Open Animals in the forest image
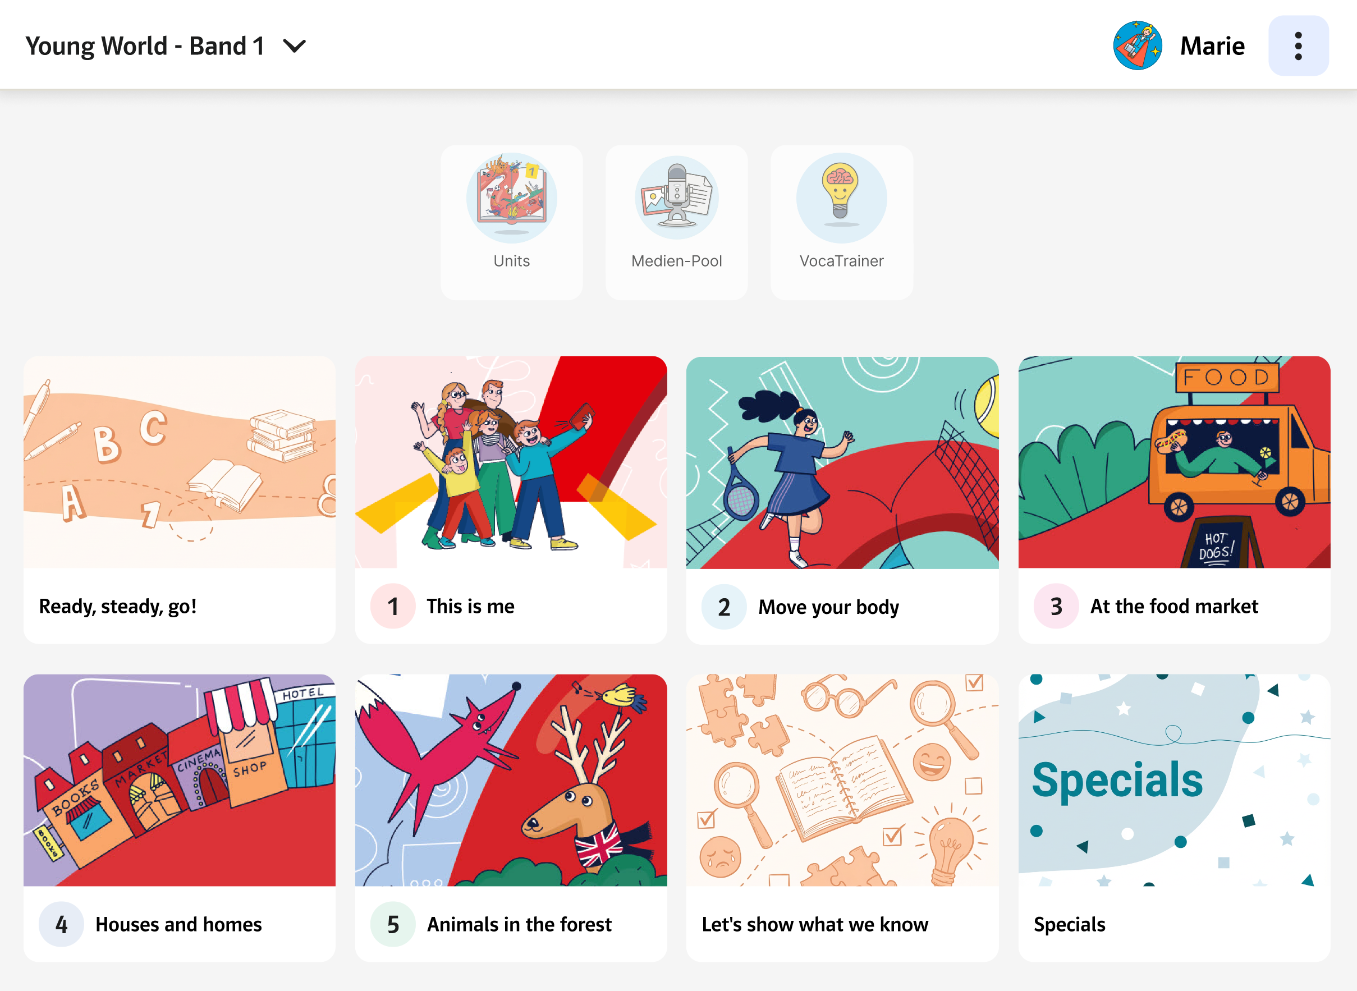Viewport: 1357px width, 991px height. (x=511, y=780)
